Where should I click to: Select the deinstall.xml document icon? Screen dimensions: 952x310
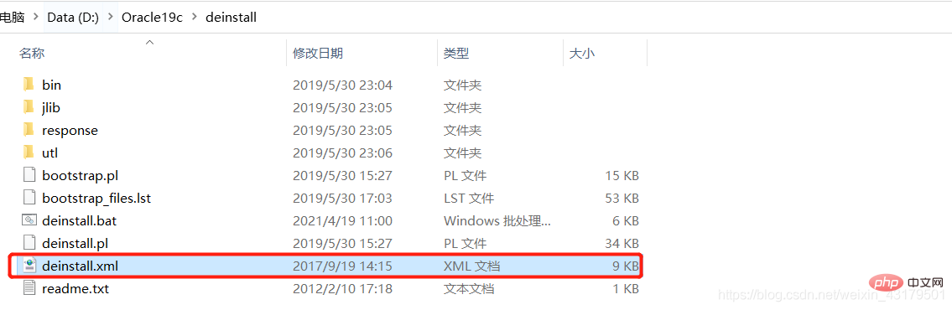pyautogui.click(x=29, y=266)
